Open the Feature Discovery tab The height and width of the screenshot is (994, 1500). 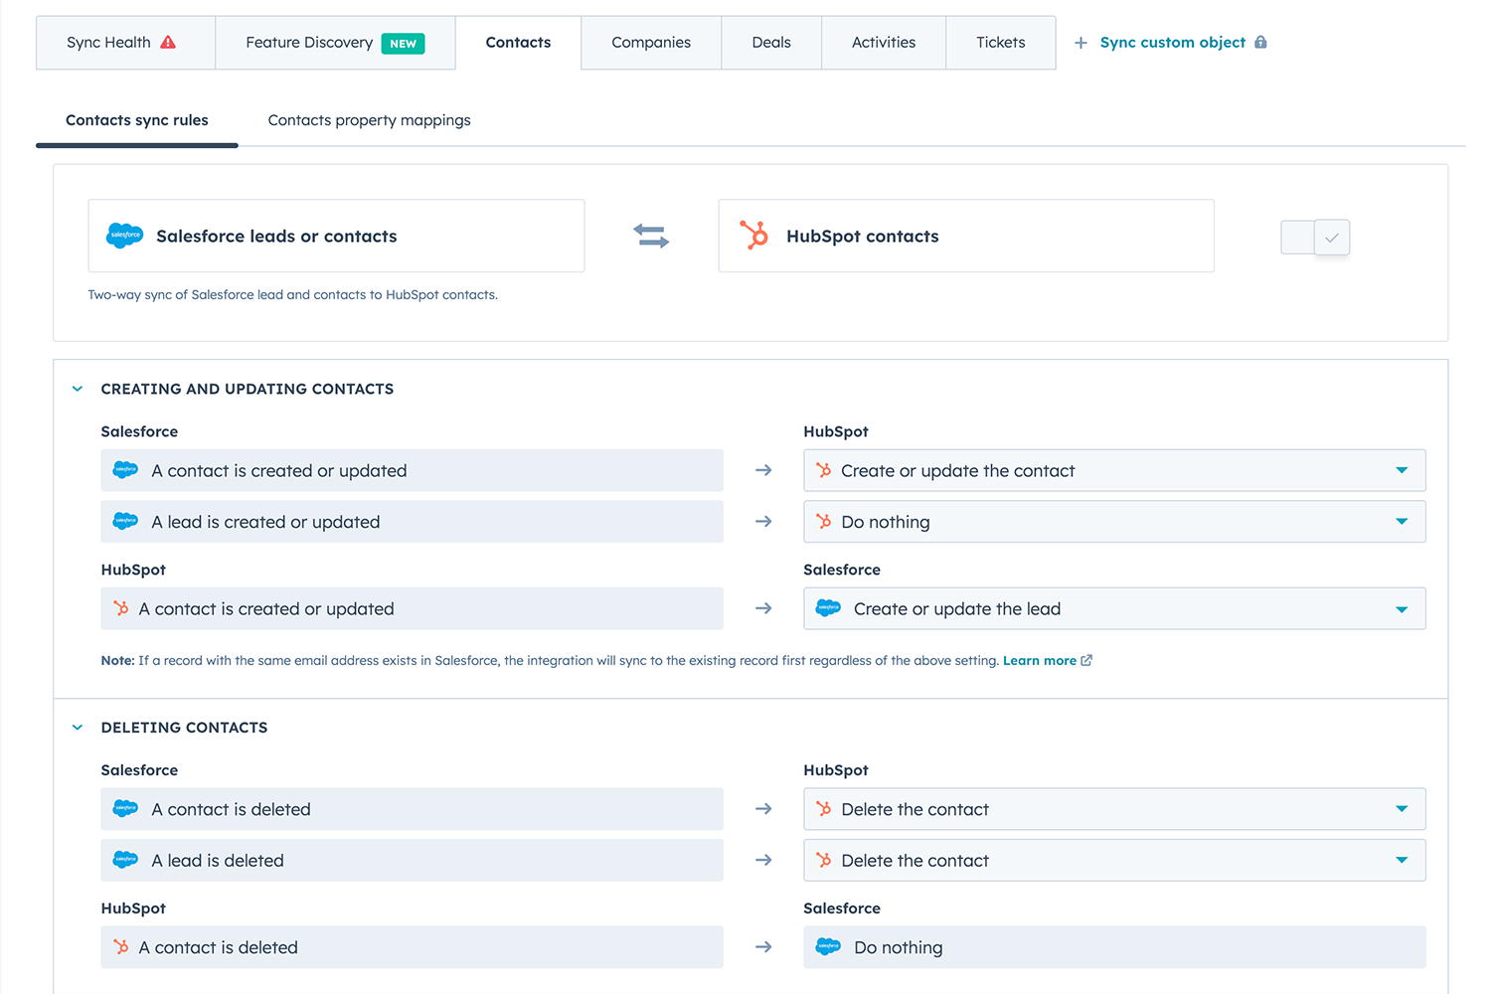tap(335, 43)
